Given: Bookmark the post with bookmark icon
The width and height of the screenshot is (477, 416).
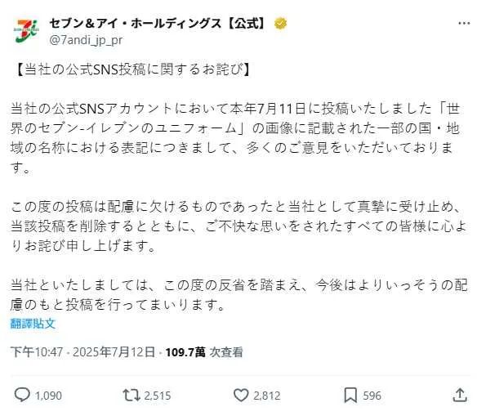Looking at the screenshot, I should click(x=350, y=396).
